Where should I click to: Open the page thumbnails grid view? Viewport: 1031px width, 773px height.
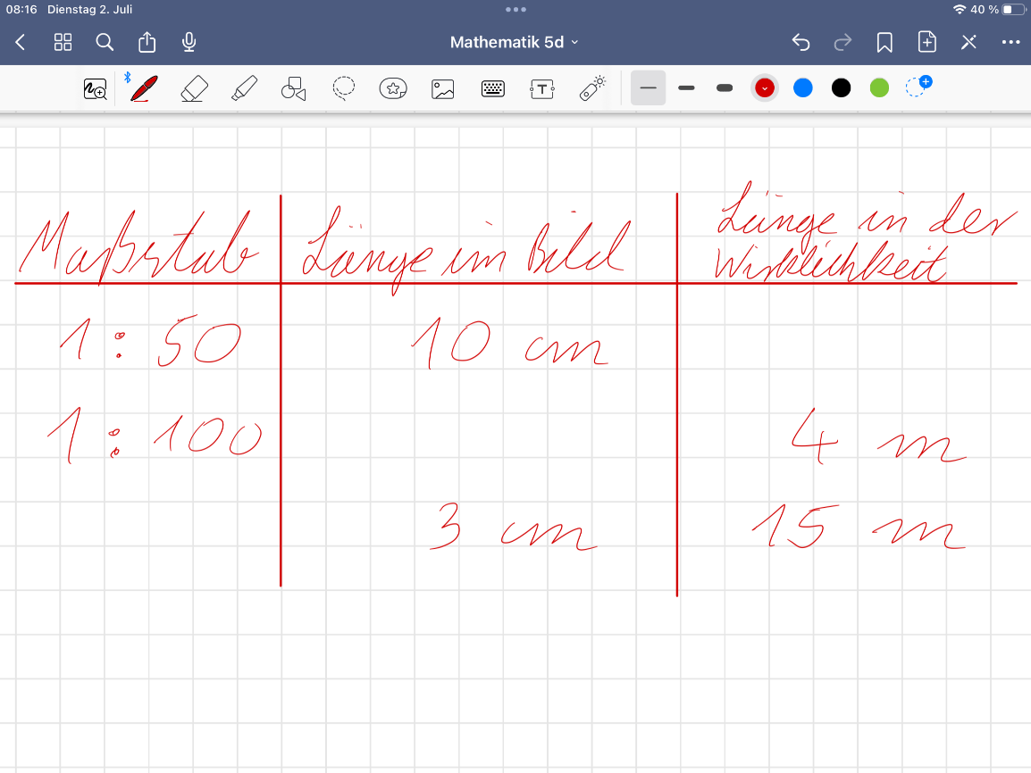click(x=63, y=42)
